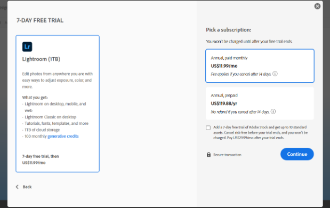Click 'What you get:' label
This screenshot has width=330, height=208.
click(x=35, y=98)
